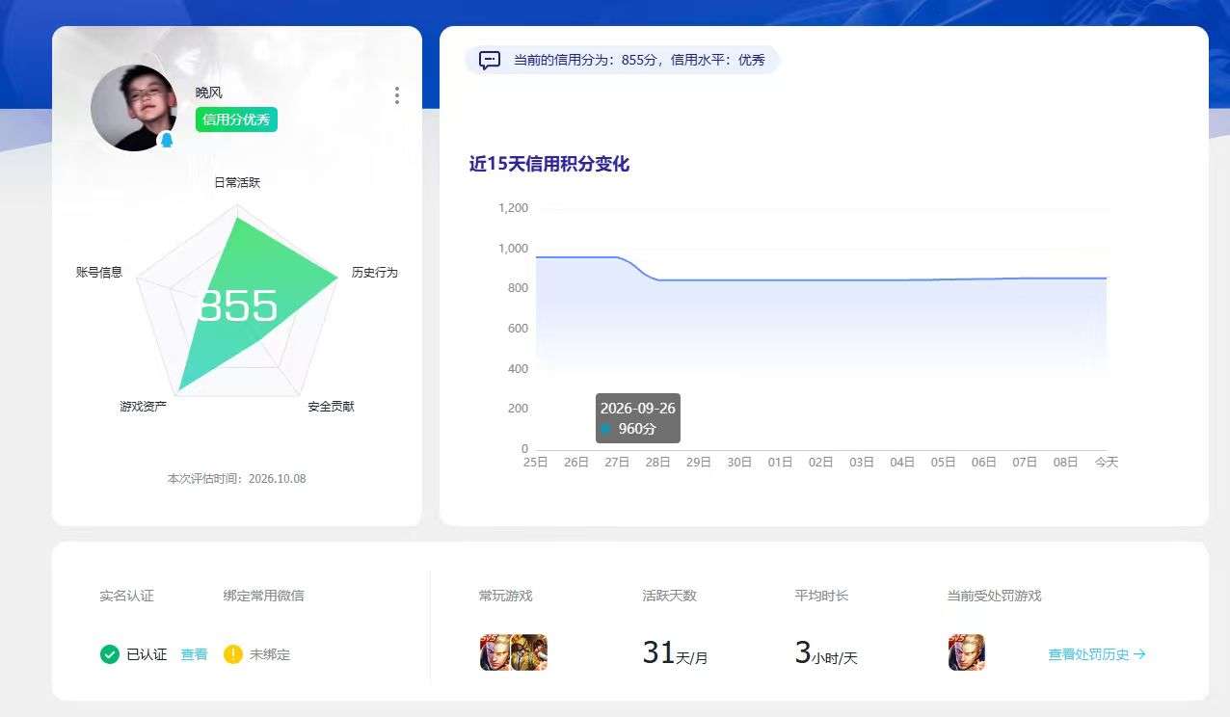
Task: Click the 25日 label on chart axis
Action: pyautogui.click(x=535, y=463)
